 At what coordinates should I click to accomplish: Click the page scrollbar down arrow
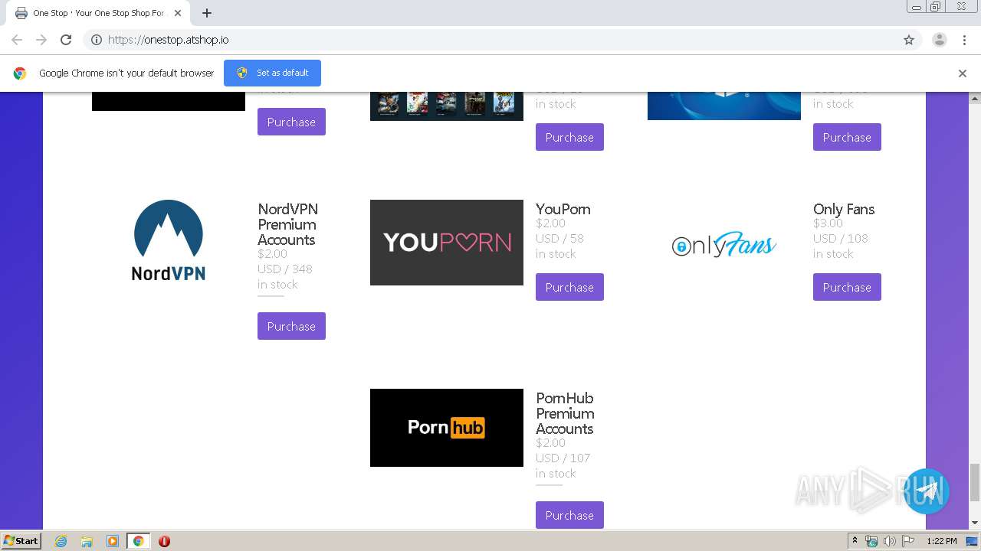coord(975,523)
